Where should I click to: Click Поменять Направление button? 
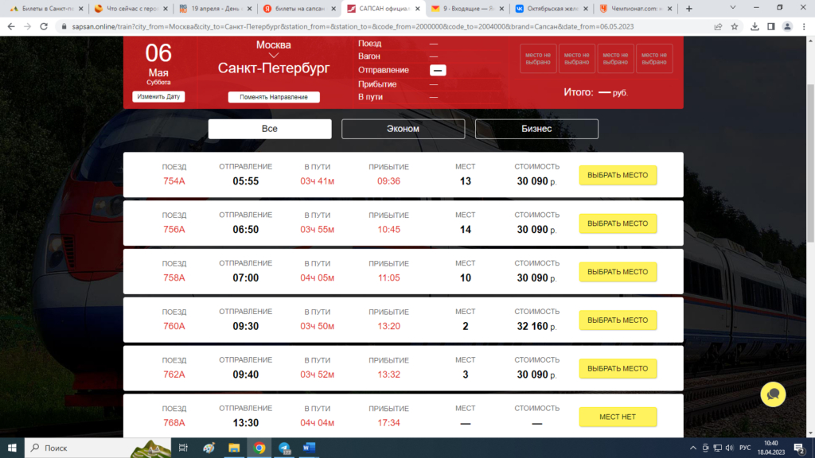(x=274, y=97)
